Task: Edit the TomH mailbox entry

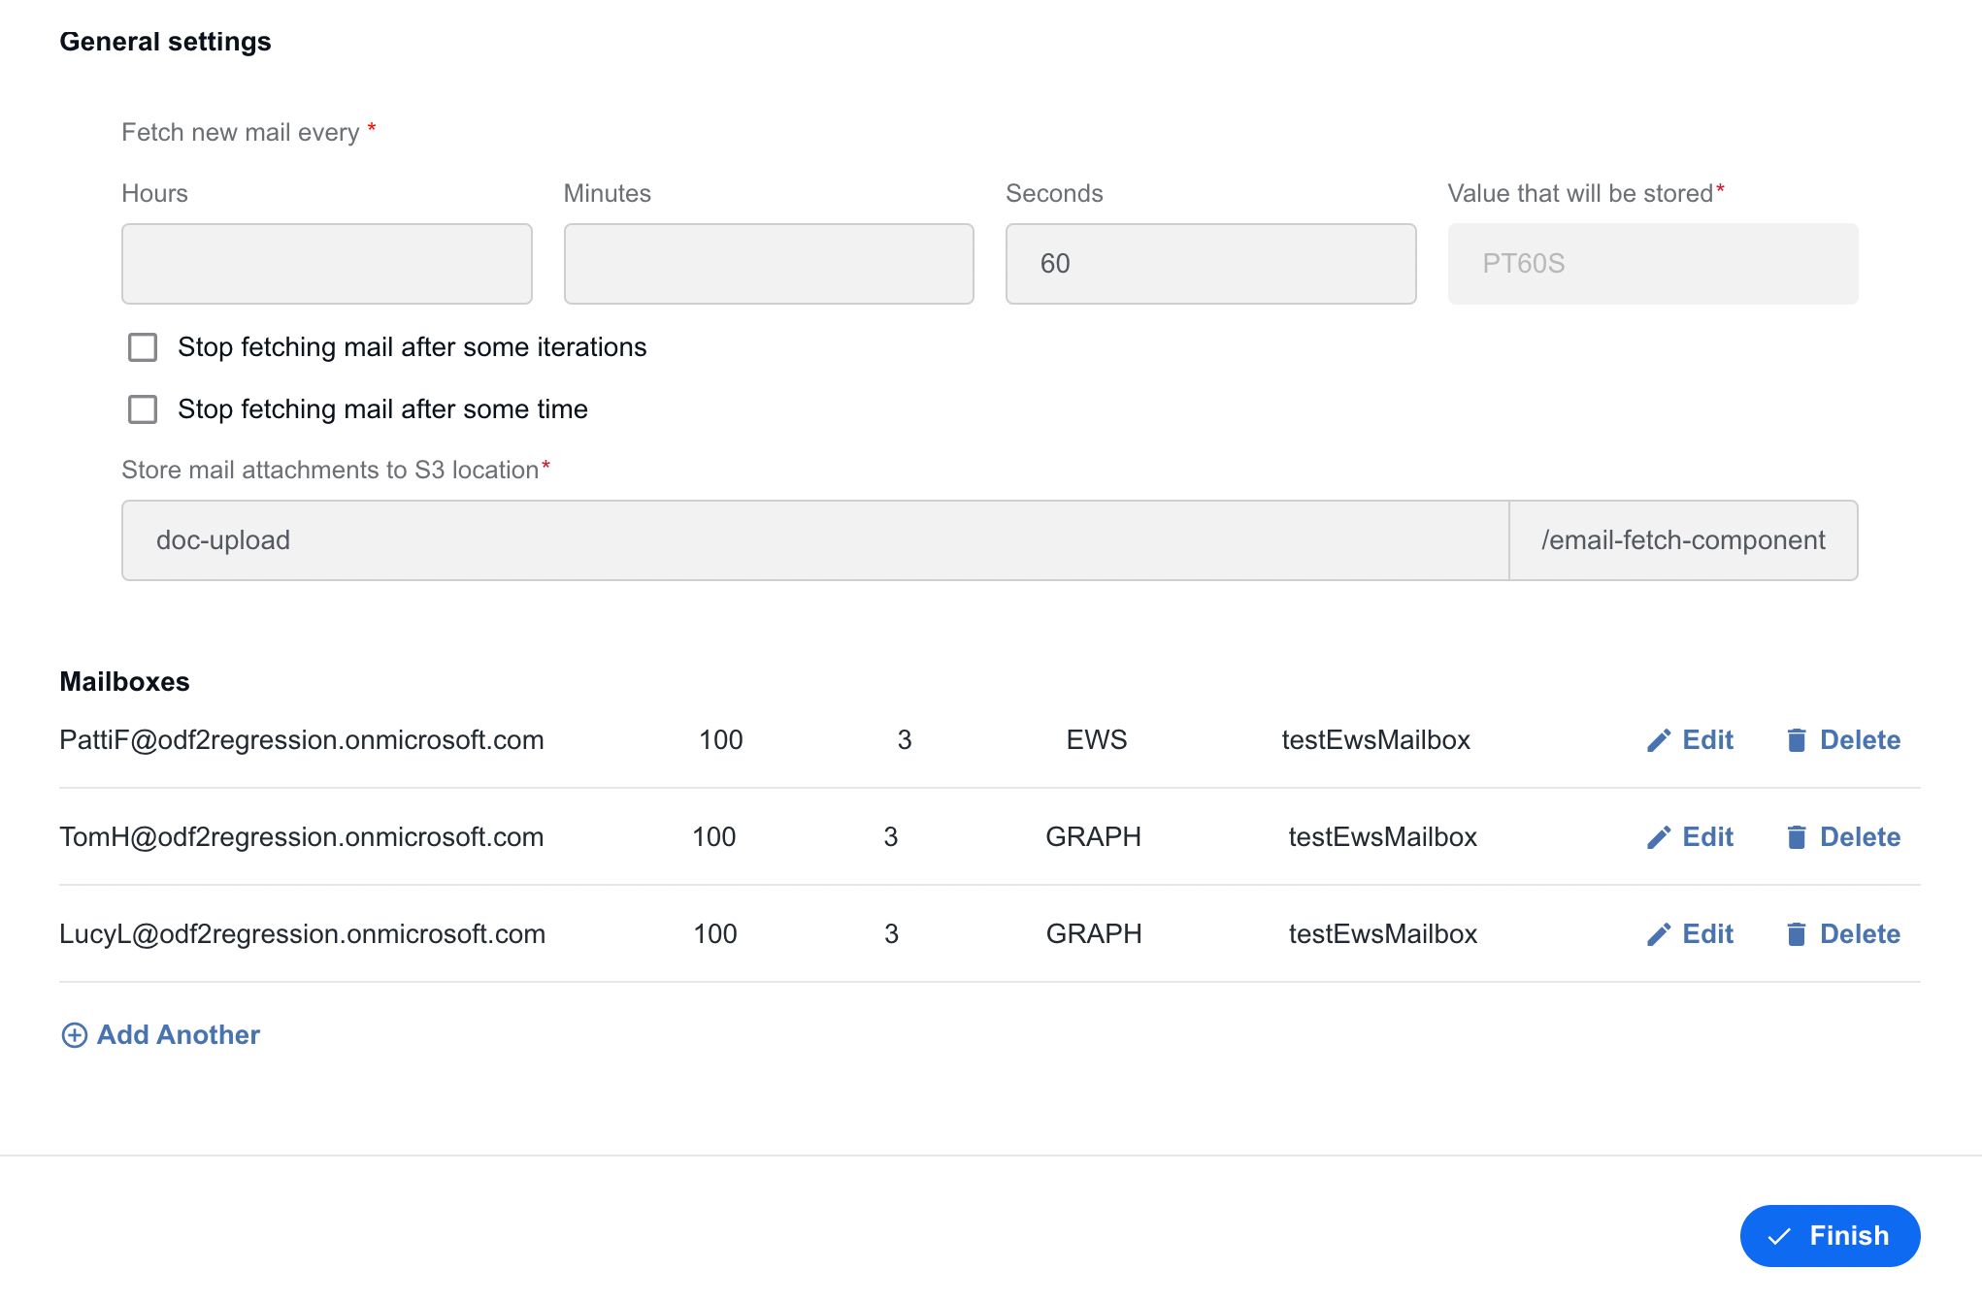Action: point(1690,837)
